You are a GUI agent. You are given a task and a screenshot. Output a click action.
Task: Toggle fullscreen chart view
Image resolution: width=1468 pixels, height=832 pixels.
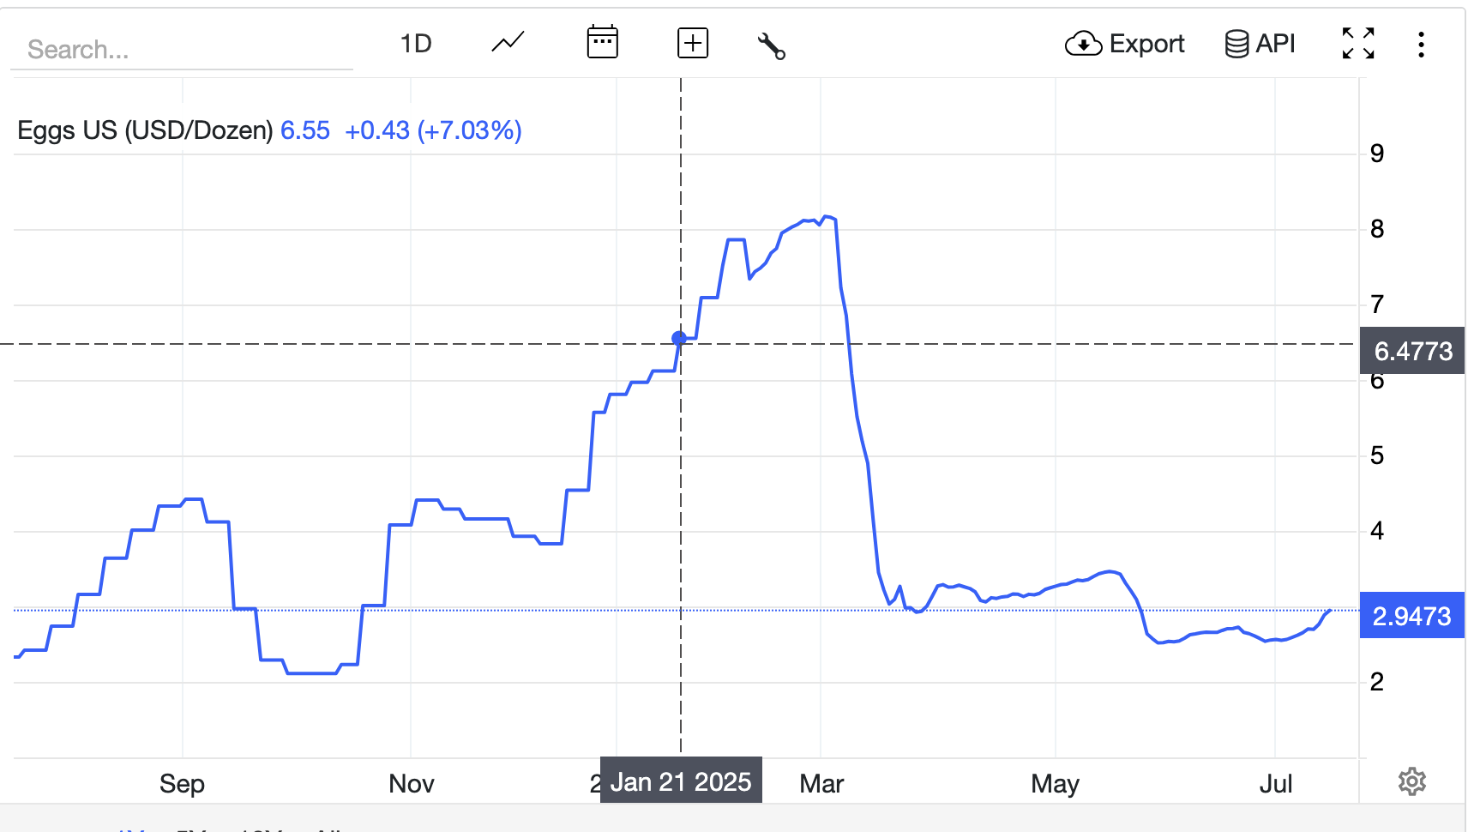(1358, 43)
